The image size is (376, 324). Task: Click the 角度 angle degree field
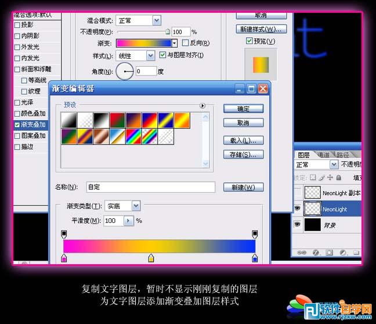point(146,71)
